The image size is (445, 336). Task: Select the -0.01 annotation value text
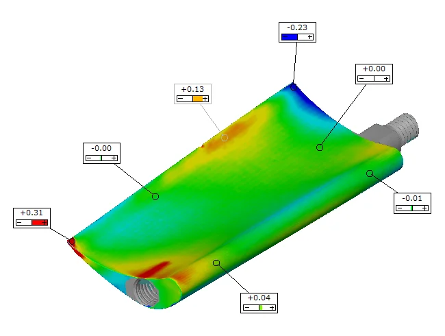pos(412,198)
